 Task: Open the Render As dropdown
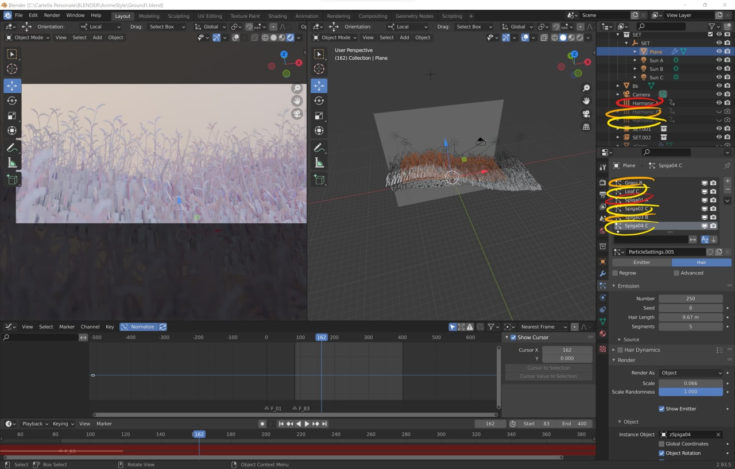point(691,373)
